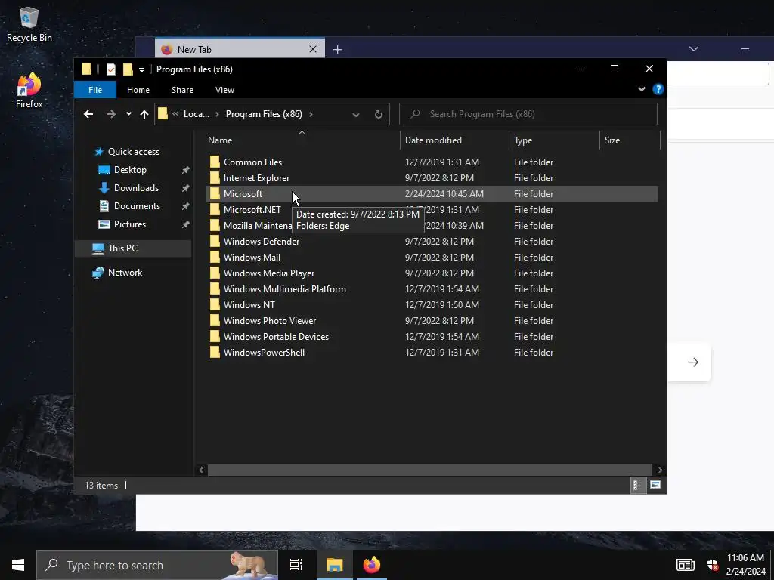
Task: Open the blue Help question mark icon
Action: click(658, 89)
